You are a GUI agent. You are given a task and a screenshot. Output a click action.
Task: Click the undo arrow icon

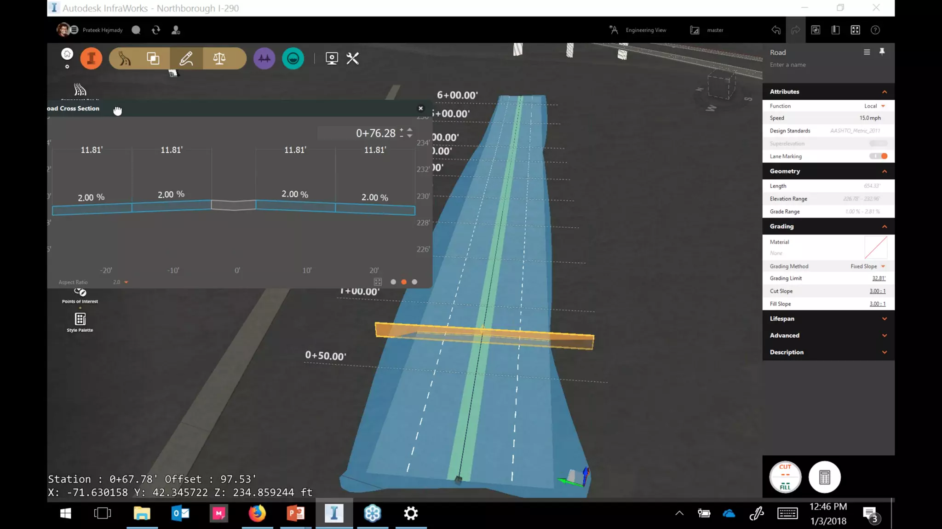point(776,30)
